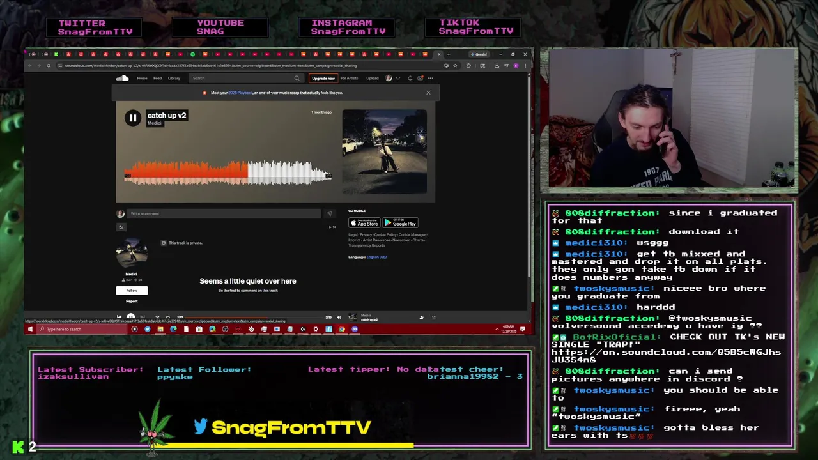This screenshot has width=818, height=460.
Task: Pause the catch up v2 track
Action: pos(132,118)
